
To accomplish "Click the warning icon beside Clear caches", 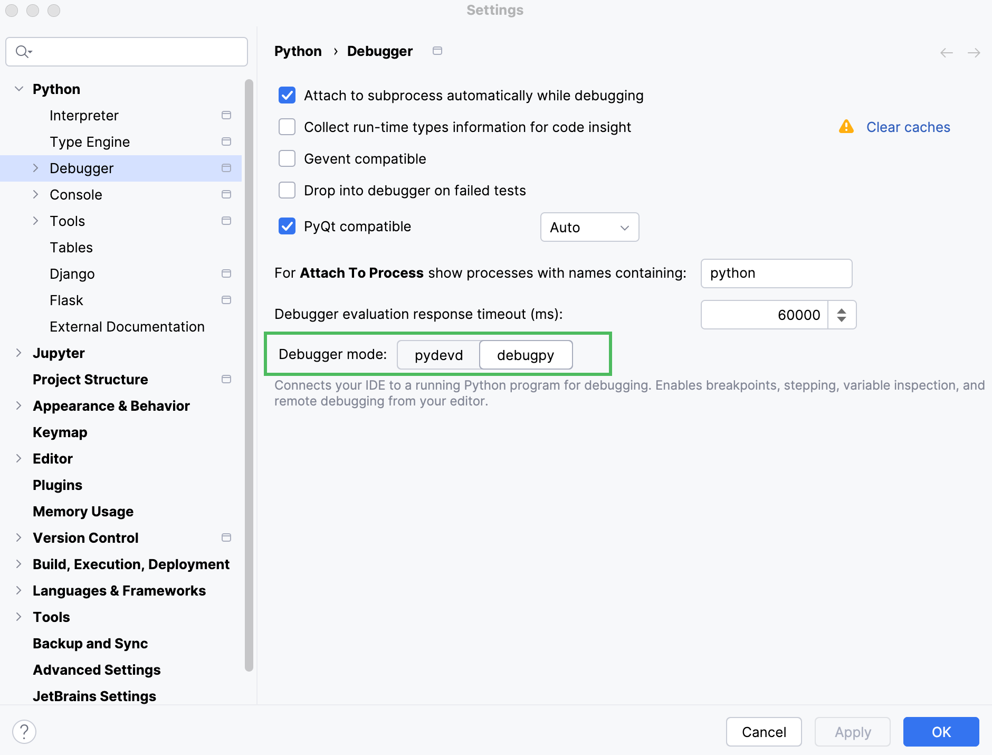I will coord(845,127).
